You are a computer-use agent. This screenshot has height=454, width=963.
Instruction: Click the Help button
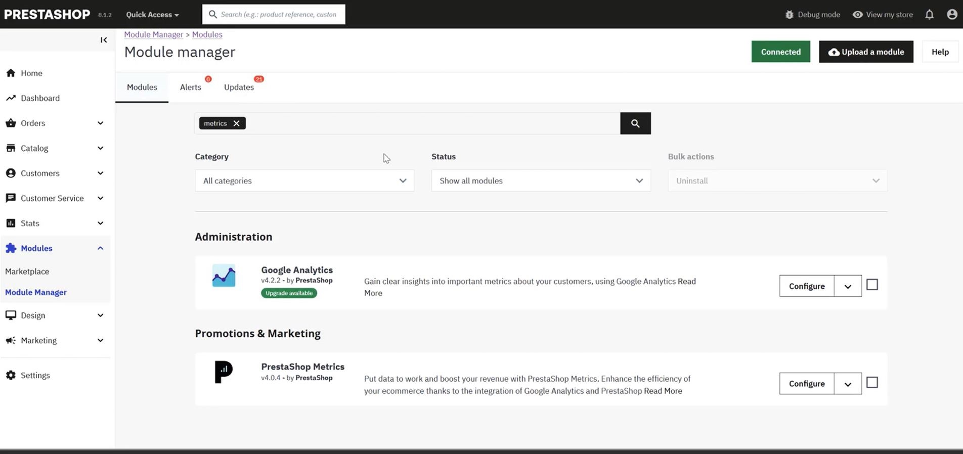pyautogui.click(x=940, y=52)
